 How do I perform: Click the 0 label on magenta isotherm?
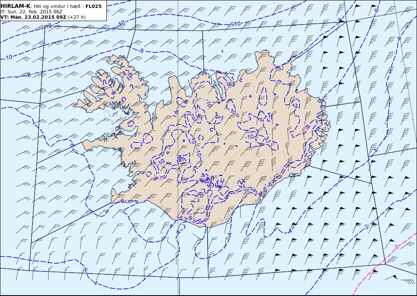coord(397,247)
